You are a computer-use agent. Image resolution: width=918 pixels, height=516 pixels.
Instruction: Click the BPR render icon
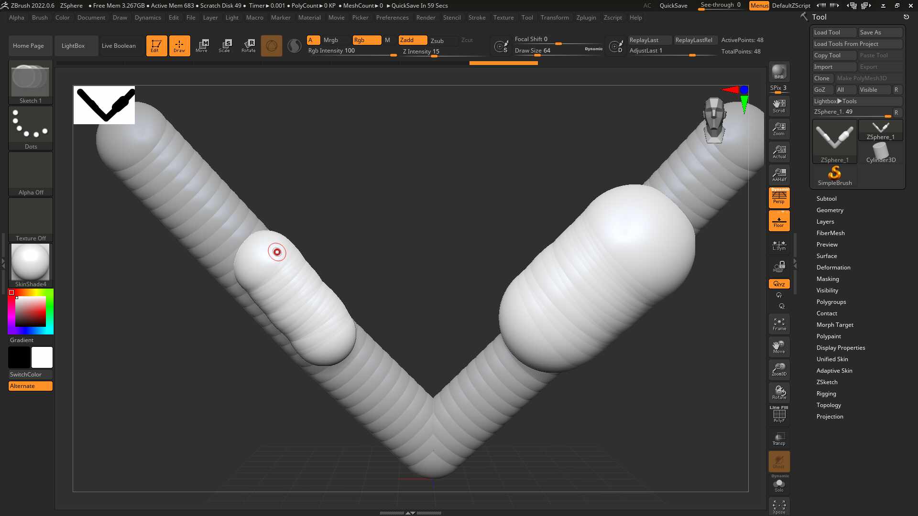(x=779, y=72)
